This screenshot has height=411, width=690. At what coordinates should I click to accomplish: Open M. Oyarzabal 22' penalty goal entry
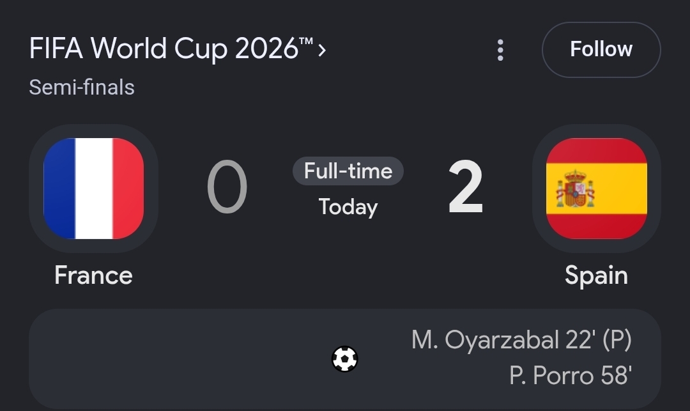point(521,339)
